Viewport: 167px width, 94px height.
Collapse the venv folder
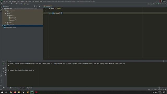(x=4, y=10)
